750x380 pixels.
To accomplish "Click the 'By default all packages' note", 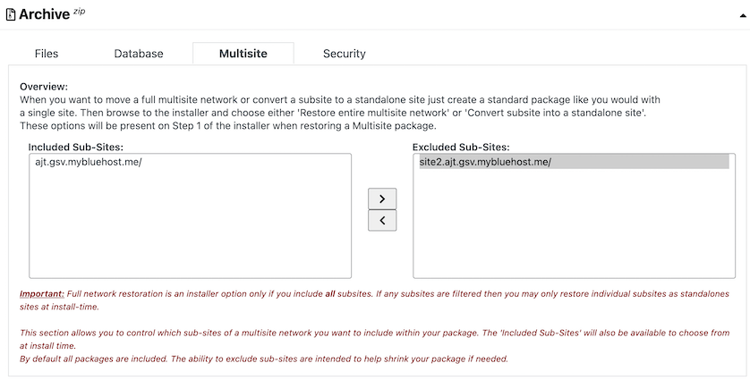I will 263,359.
